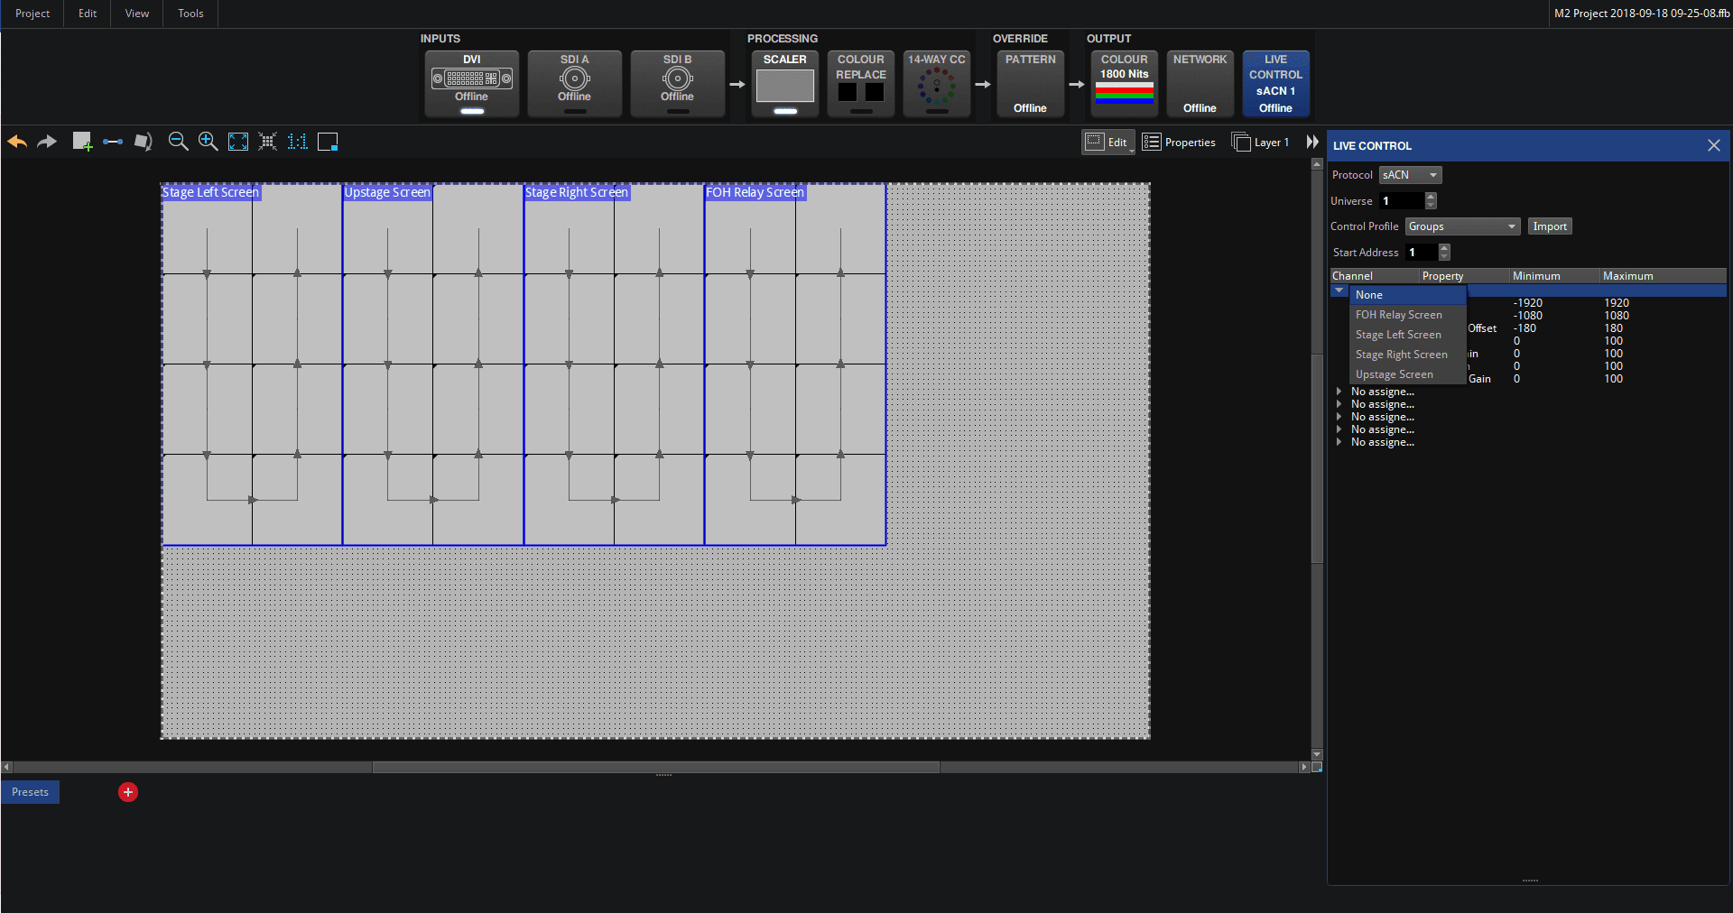
Task: Open the Colour 1800 Nits output module
Action: coord(1125,84)
